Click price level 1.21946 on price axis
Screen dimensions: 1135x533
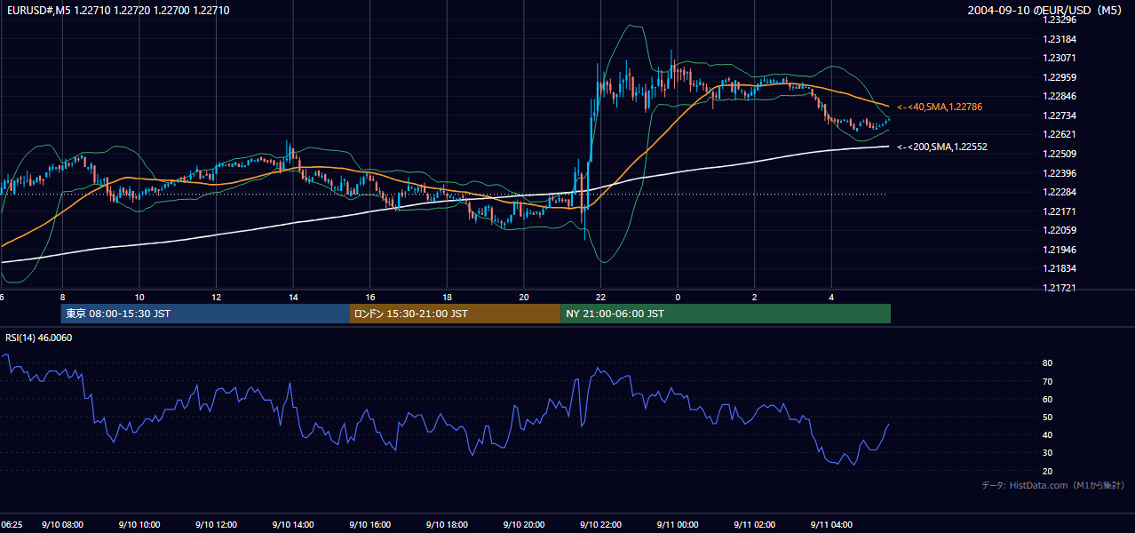coord(1059,250)
